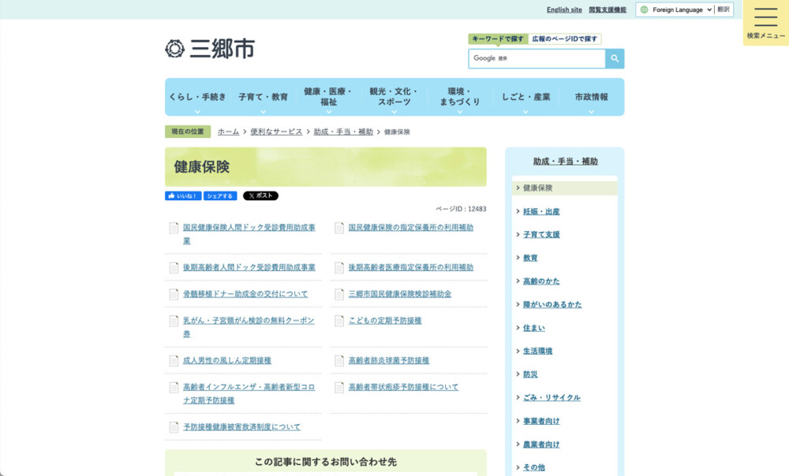Image resolution: width=789 pixels, height=476 pixels.
Task: Click the X ポスト share button
Action: pos(260,196)
